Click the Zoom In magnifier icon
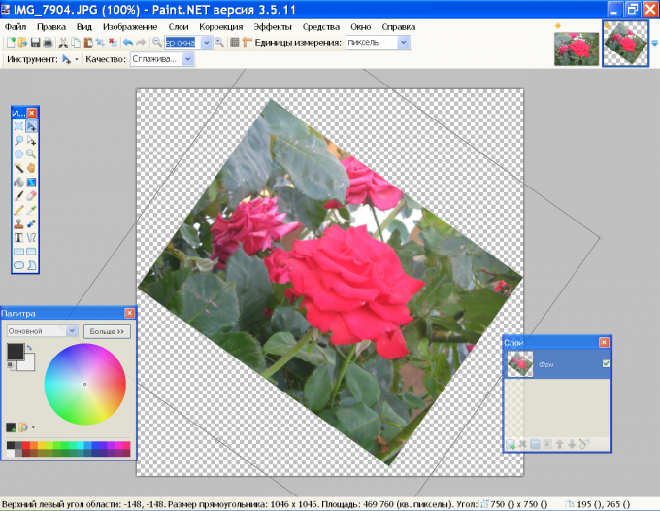Image resolution: width=660 pixels, height=511 pixels. point(219,42)
